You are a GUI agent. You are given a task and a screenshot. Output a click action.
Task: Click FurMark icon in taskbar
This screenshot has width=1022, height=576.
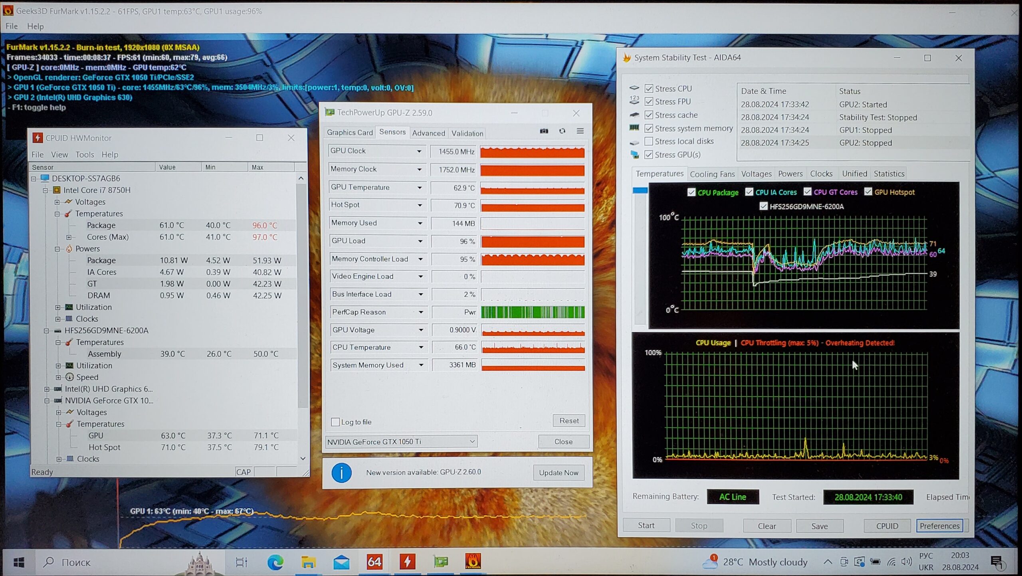pos(473,562)
